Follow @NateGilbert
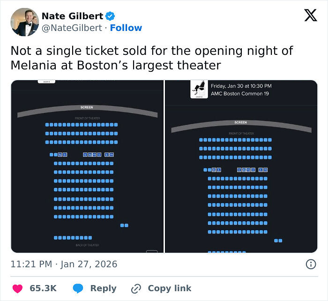328x301 pixels. [126, 28]
